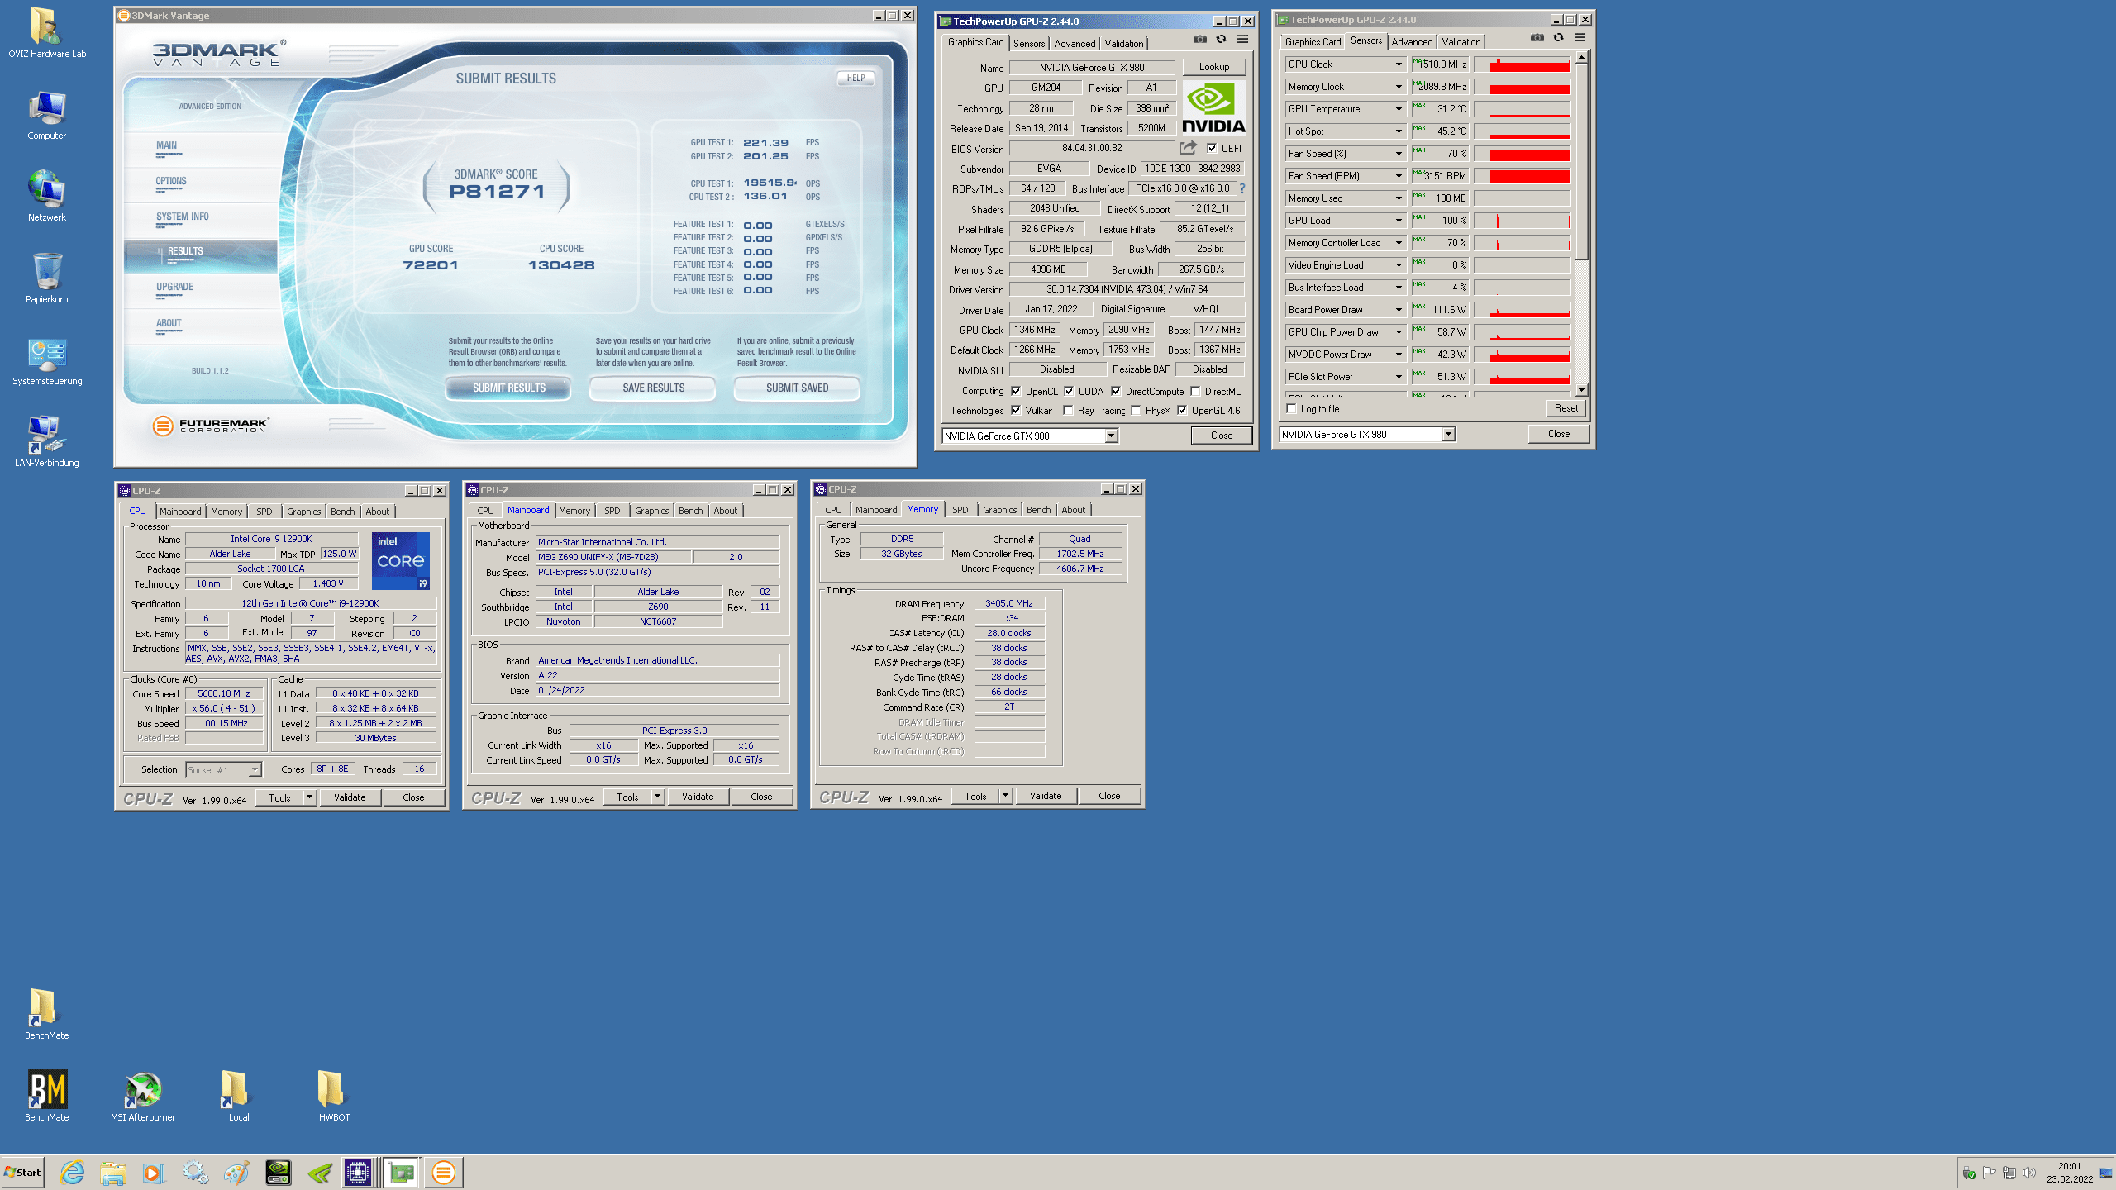Open Internet Explorer from the taskbar
Screen dimensions: 2116x1190
coord(72,1172)
